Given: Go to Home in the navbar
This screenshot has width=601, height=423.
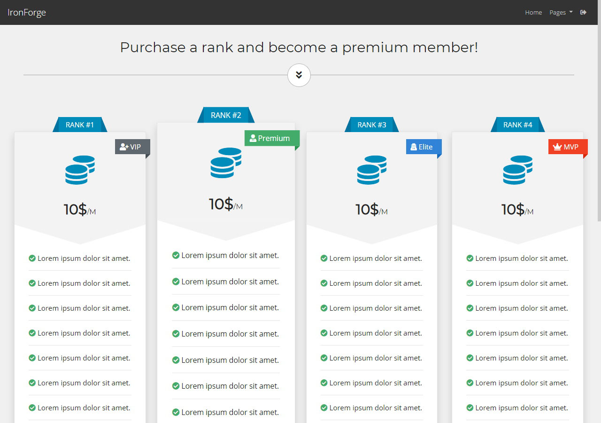Looking at the screenshot, I should (533, 12).
